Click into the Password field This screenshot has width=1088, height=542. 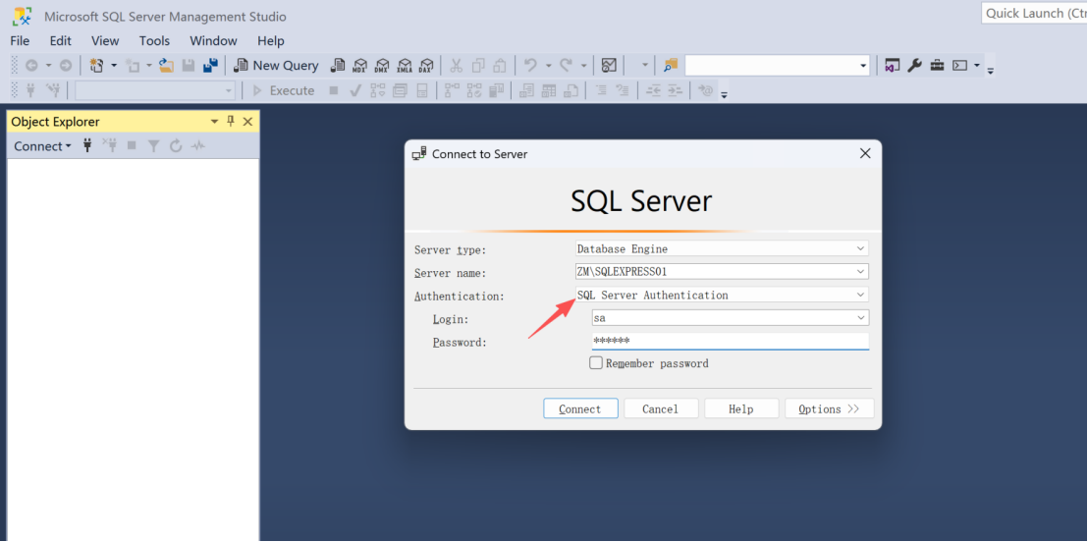(x=730, y=341)
